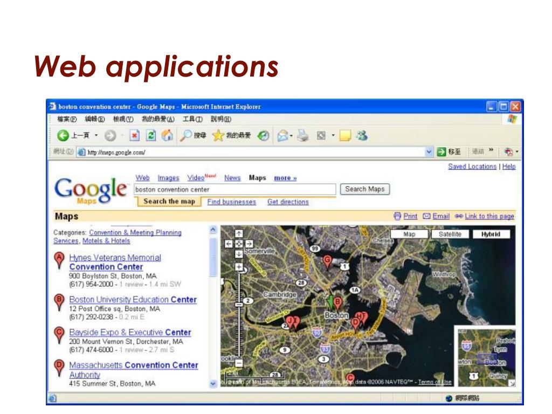Pan map left with arrow control
The height and width of the screenshot is (414, 552).
229,244
